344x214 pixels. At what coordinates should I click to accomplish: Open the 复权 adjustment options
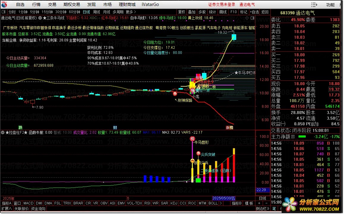click(182, 12)
